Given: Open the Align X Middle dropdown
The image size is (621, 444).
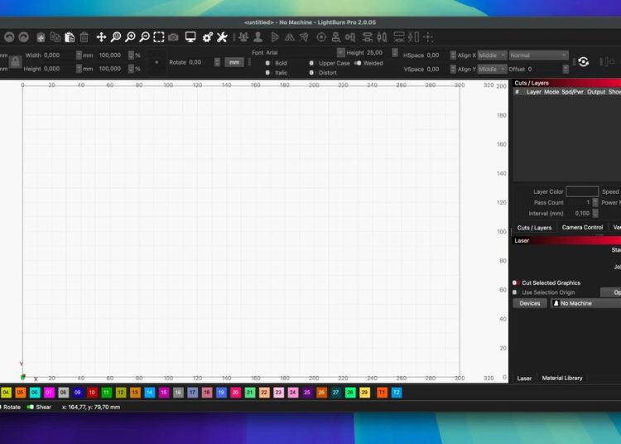Looking at the screenshot, I should [x=491, y=55].
